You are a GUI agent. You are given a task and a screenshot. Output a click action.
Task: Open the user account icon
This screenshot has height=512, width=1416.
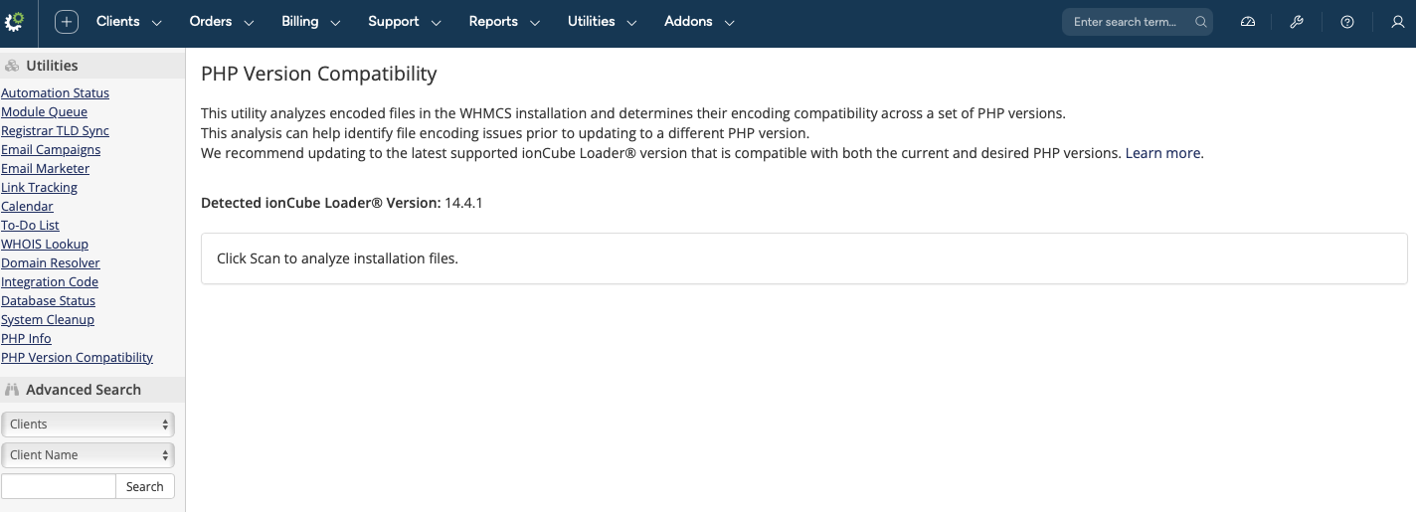1397,22
